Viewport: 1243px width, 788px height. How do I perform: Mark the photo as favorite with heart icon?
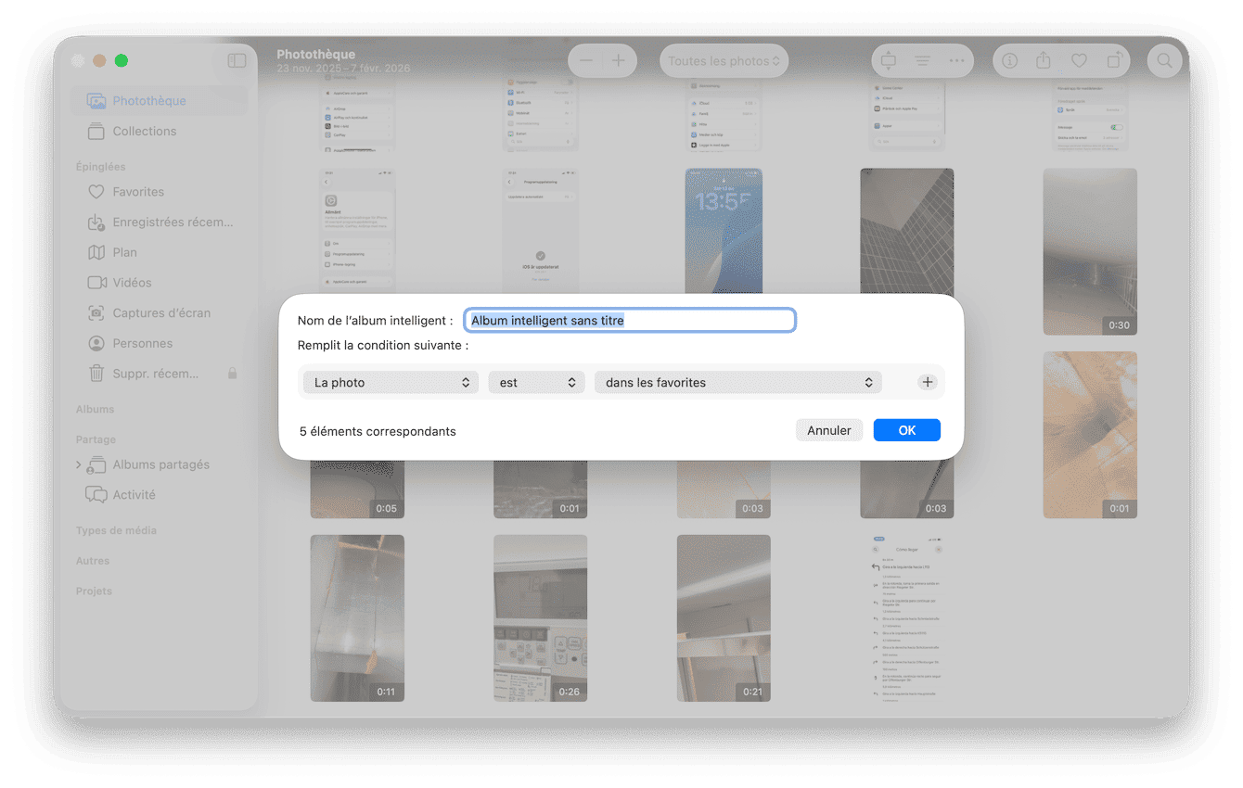(1079, 60)
